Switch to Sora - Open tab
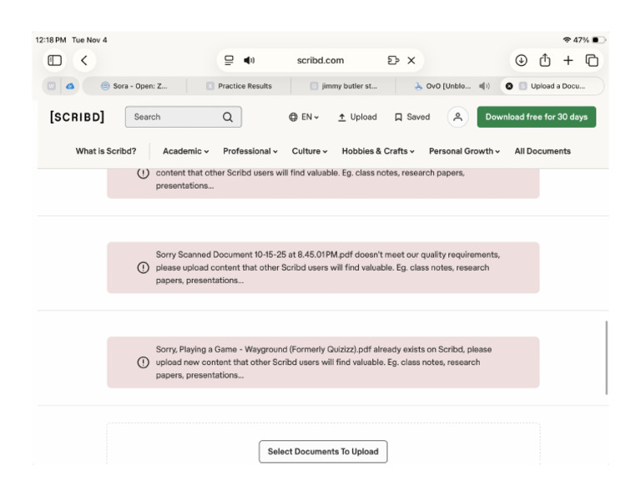The width and height of the screenshot is (641, 496). tap(134, 86)
